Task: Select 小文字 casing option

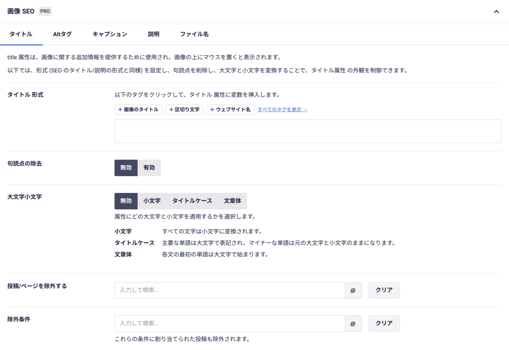Action: pyautogui.click(x=152, y=201)
